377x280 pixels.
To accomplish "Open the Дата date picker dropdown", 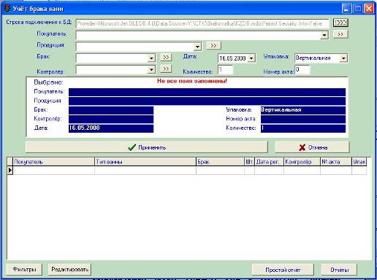I will click(x=251, y=58).
